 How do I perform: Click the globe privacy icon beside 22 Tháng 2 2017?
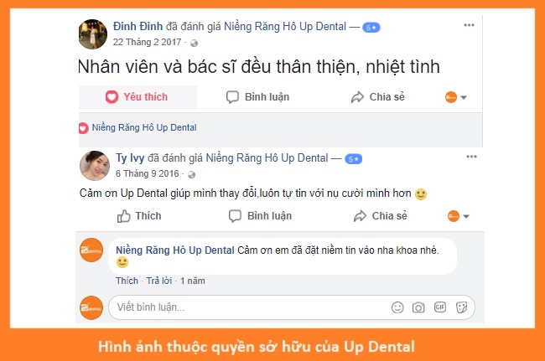[x=194, y=43]
